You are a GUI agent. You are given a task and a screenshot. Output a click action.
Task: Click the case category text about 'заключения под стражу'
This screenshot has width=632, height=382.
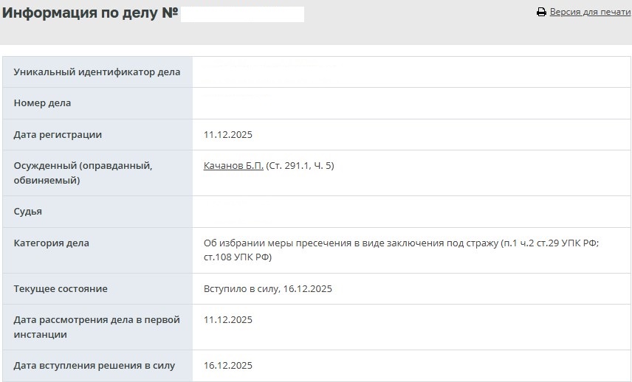401,249
